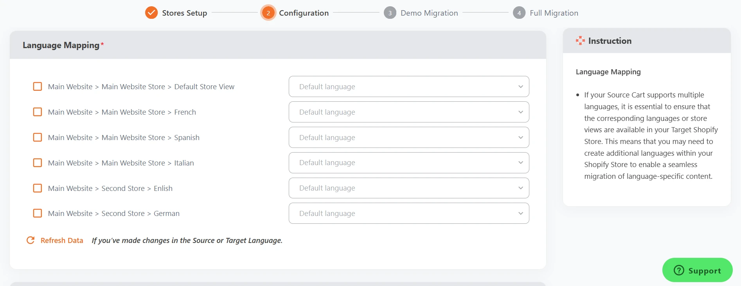
Task: Click the Second Store Enlish label text
Action: tap(110, 188)
